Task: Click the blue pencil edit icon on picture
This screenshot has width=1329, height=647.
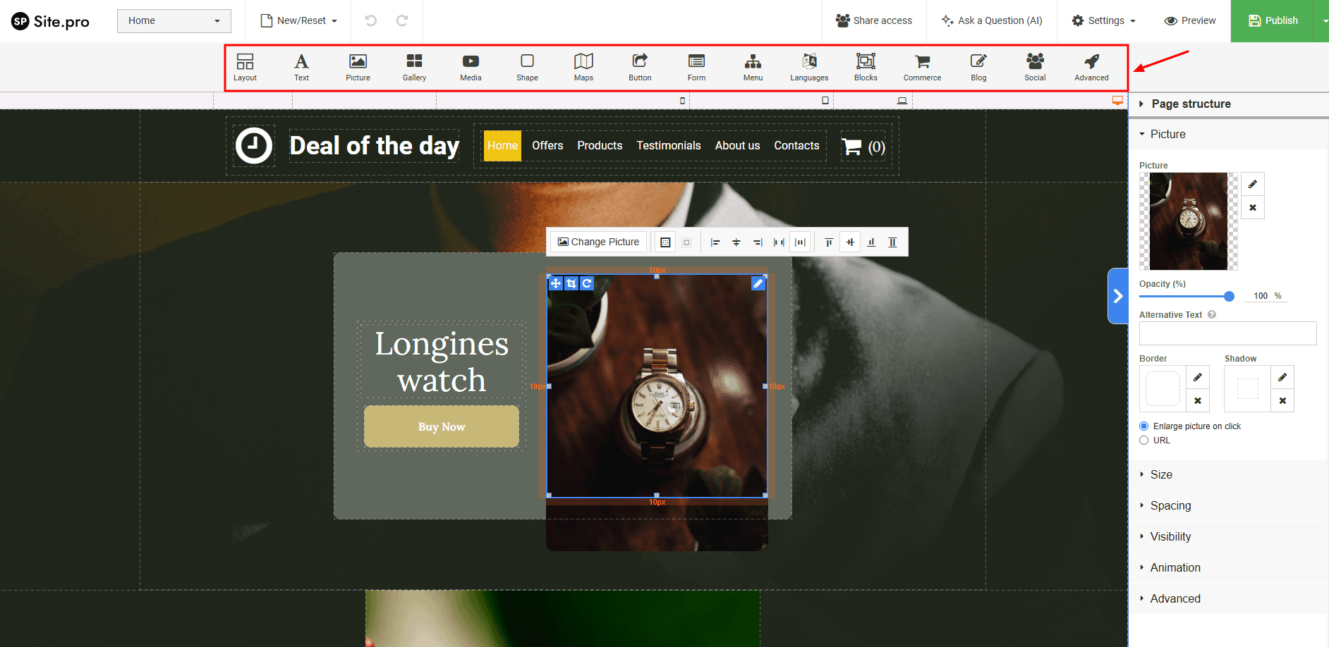Action: tap(758, 283)
